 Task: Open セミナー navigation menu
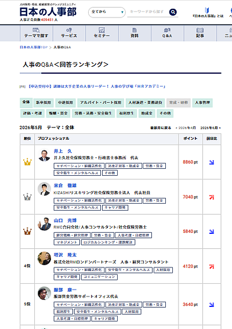101,33
